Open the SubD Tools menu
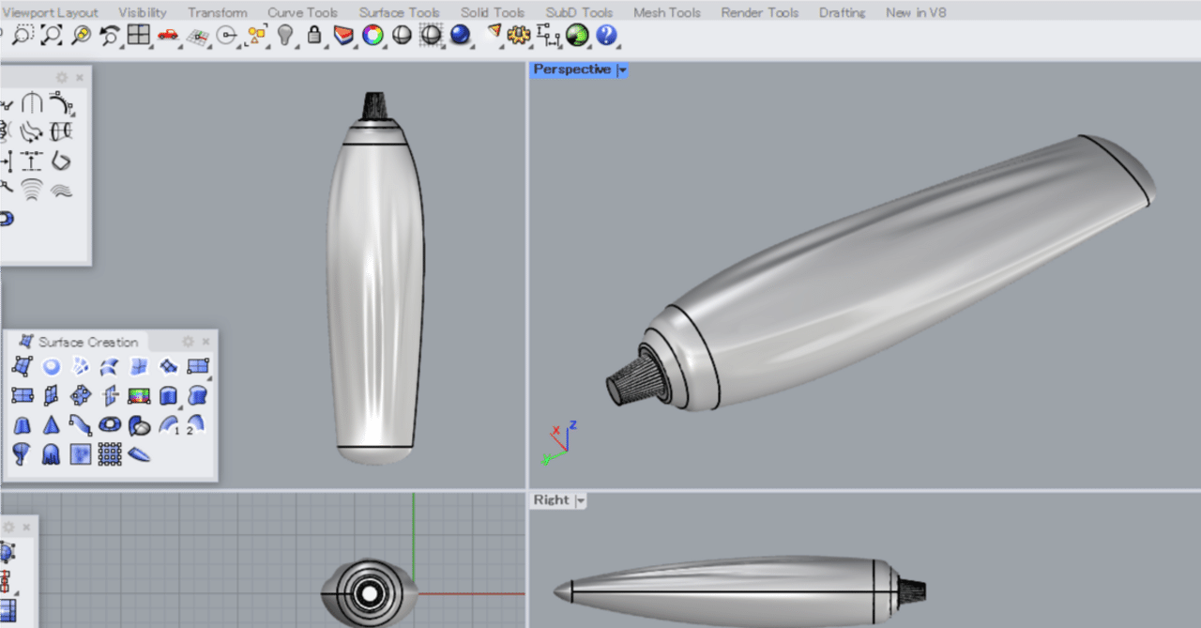This screenshot has width=1201, height=628. click(x=579, y=12)
